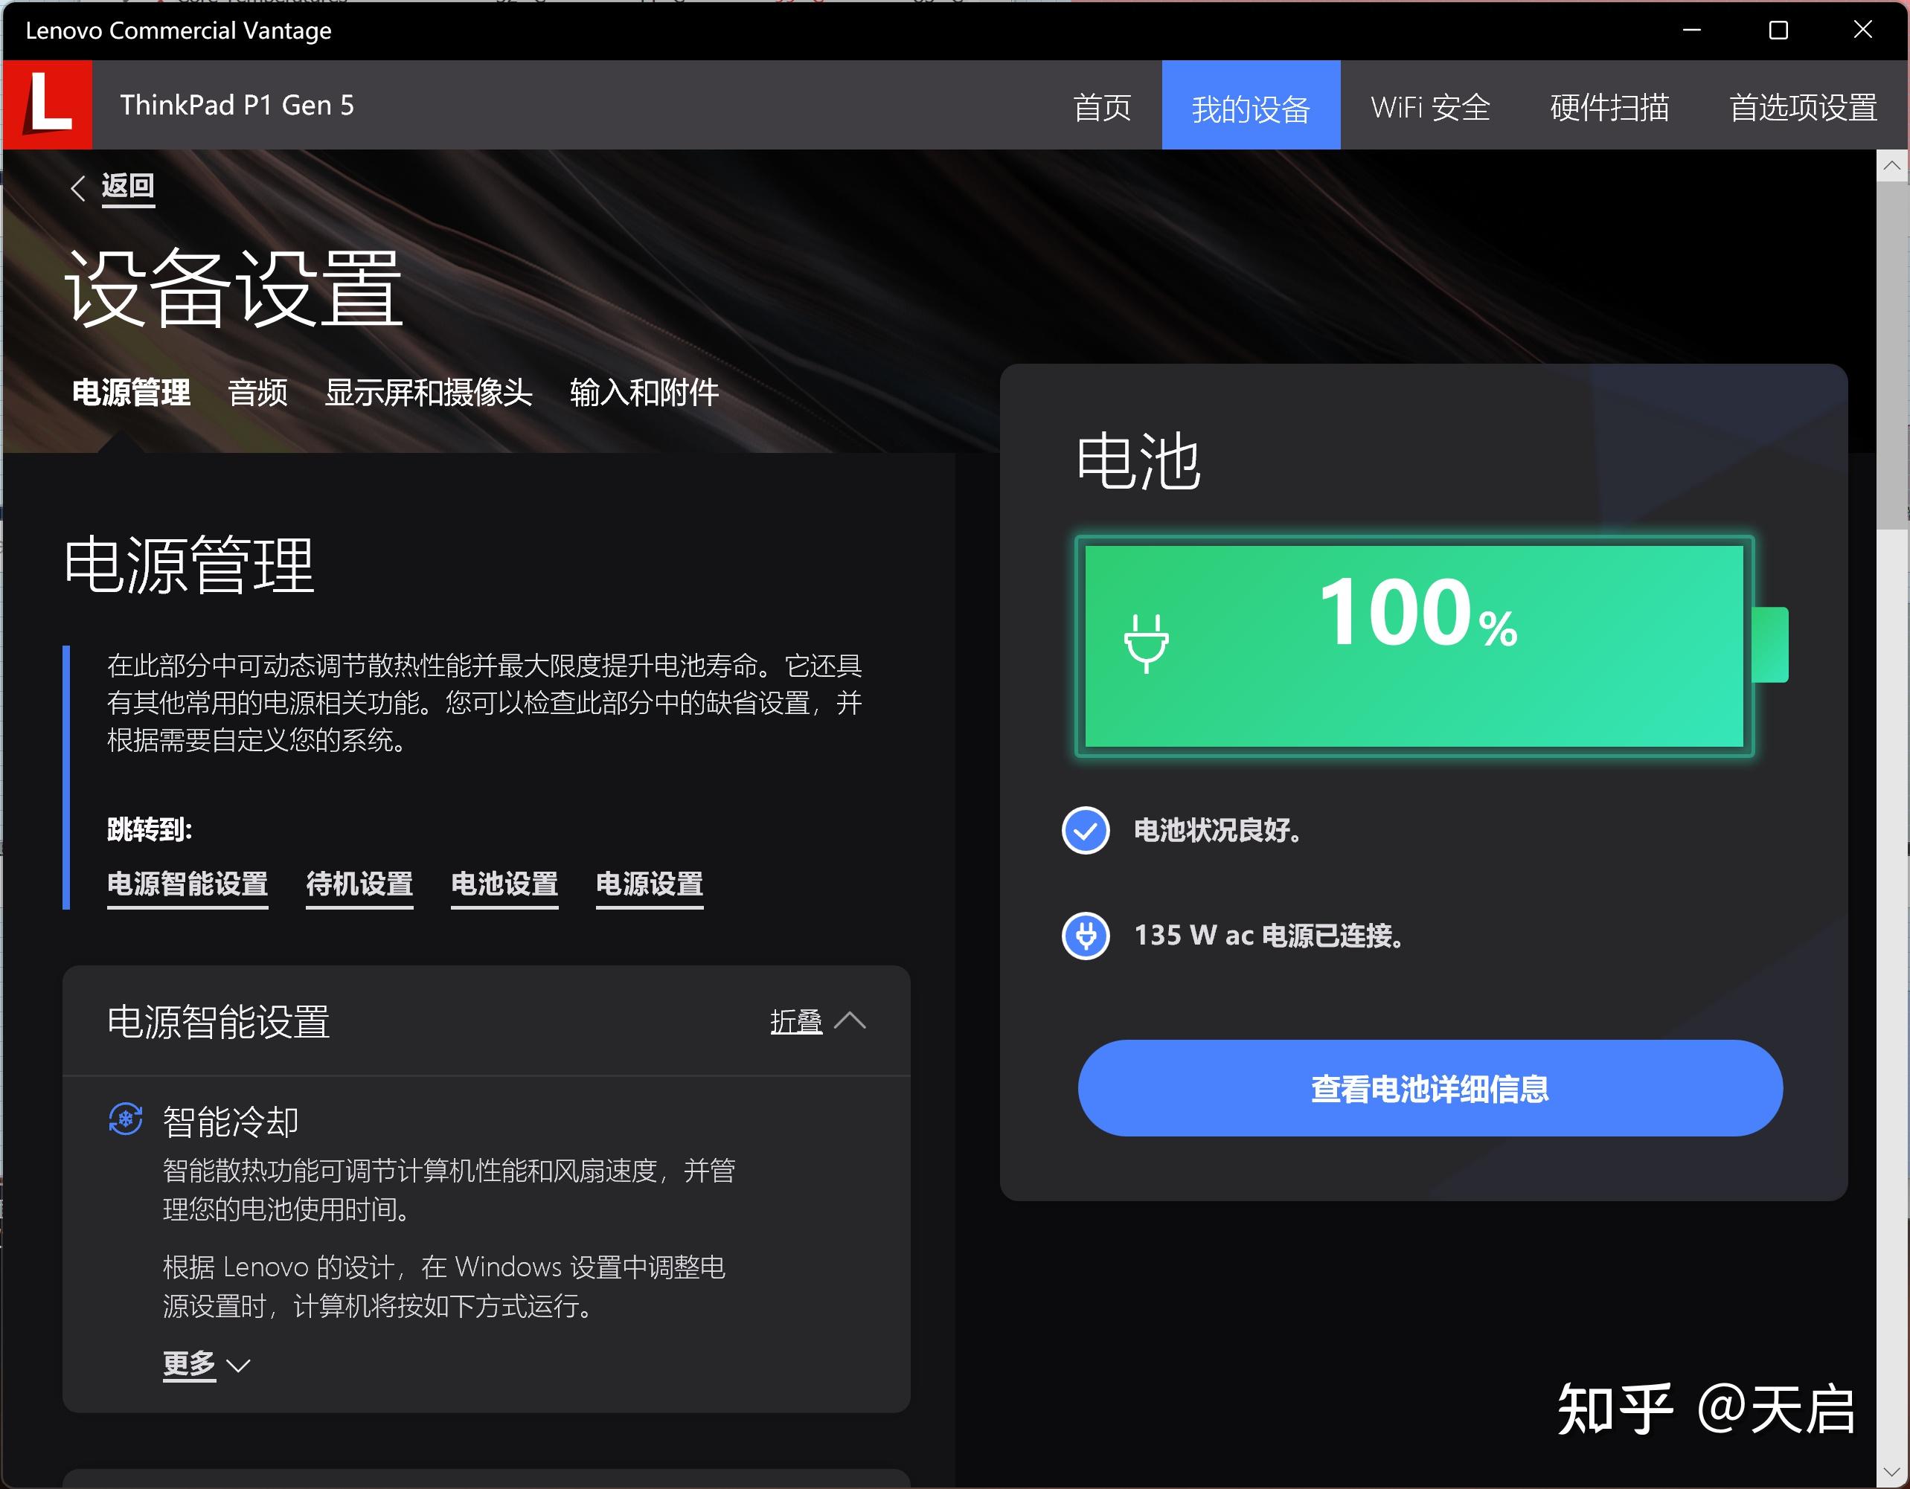The height and width of the screenshot is (1489, 1910).
Task: Click the 电池状况良好 status text
Action: tap(1217, 830)
